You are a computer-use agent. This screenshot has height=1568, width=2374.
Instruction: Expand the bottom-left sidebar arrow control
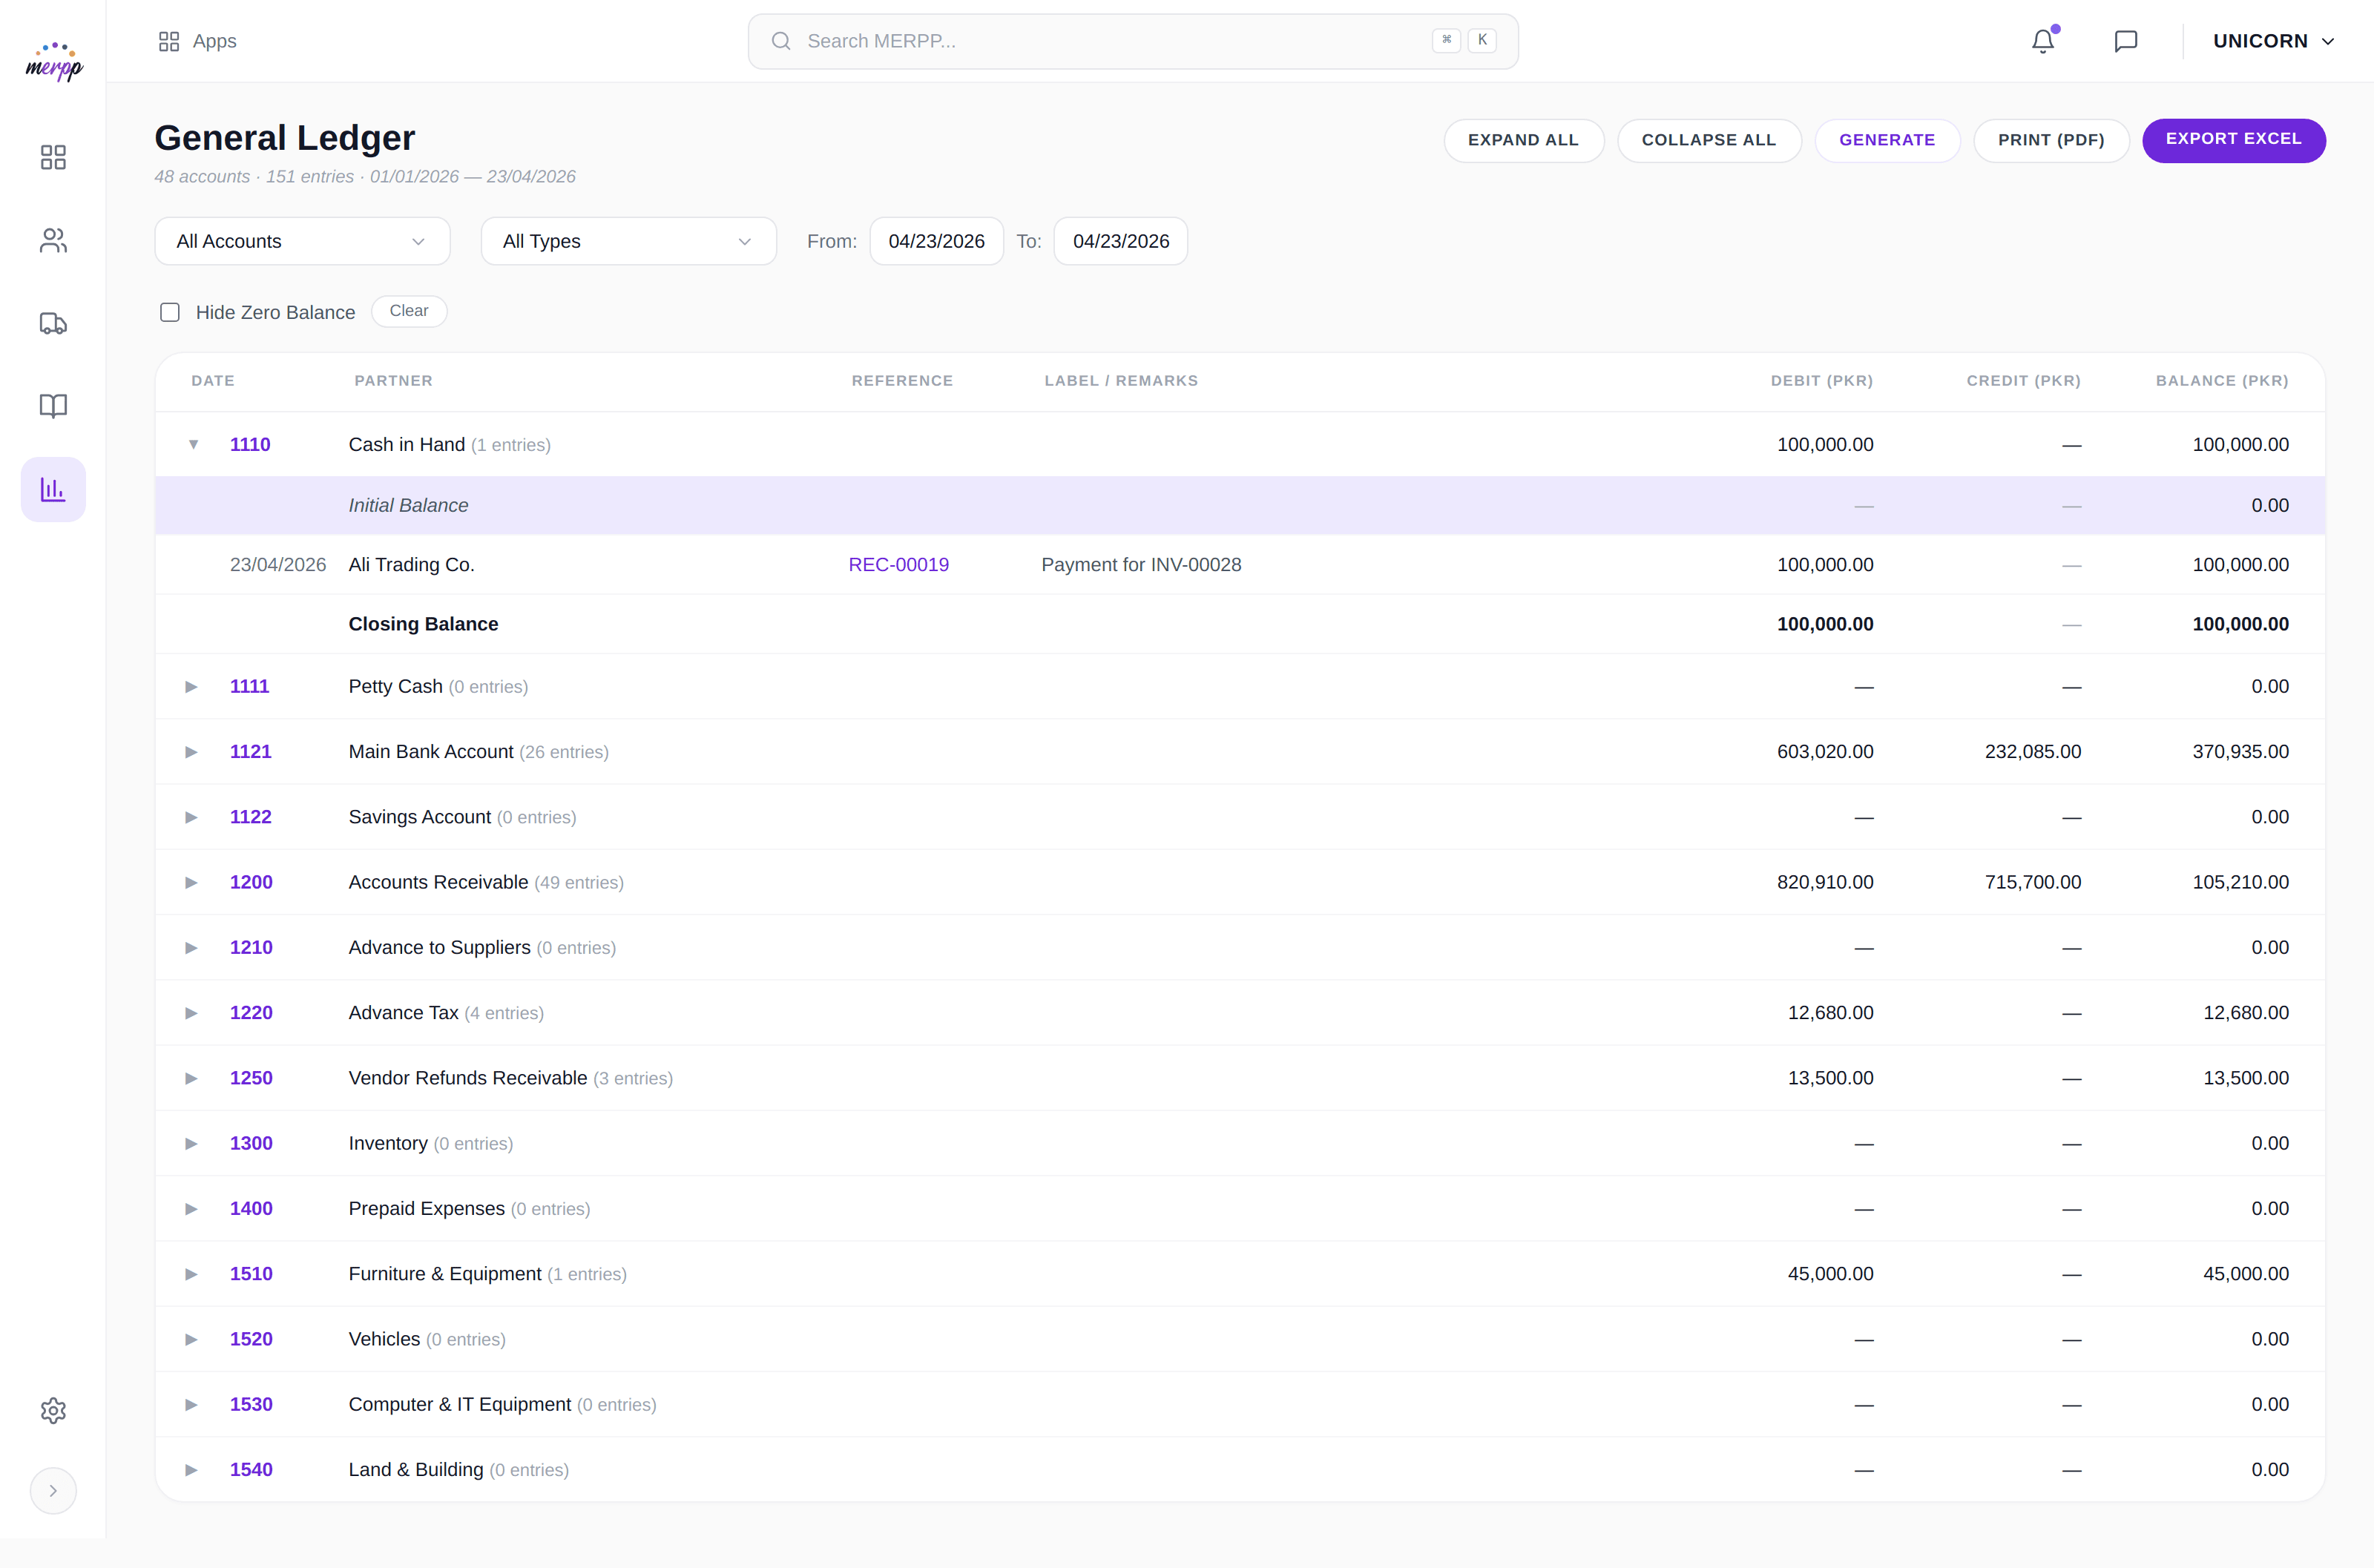(53, 1491)
